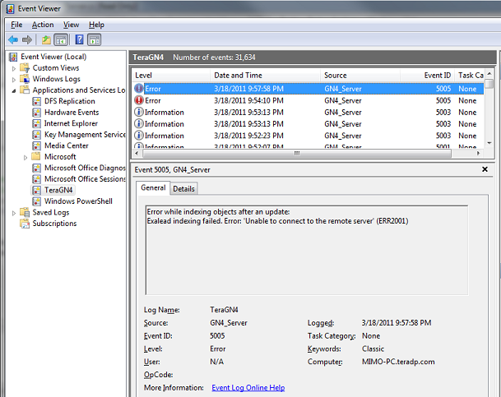Click the horizontal scrollbar left arrow
Viewport: 501px width, 397px height.
click(x=137, y=154)
